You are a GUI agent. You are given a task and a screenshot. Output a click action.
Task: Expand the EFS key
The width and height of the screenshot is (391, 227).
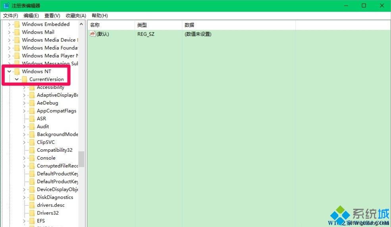click(24, 221)
